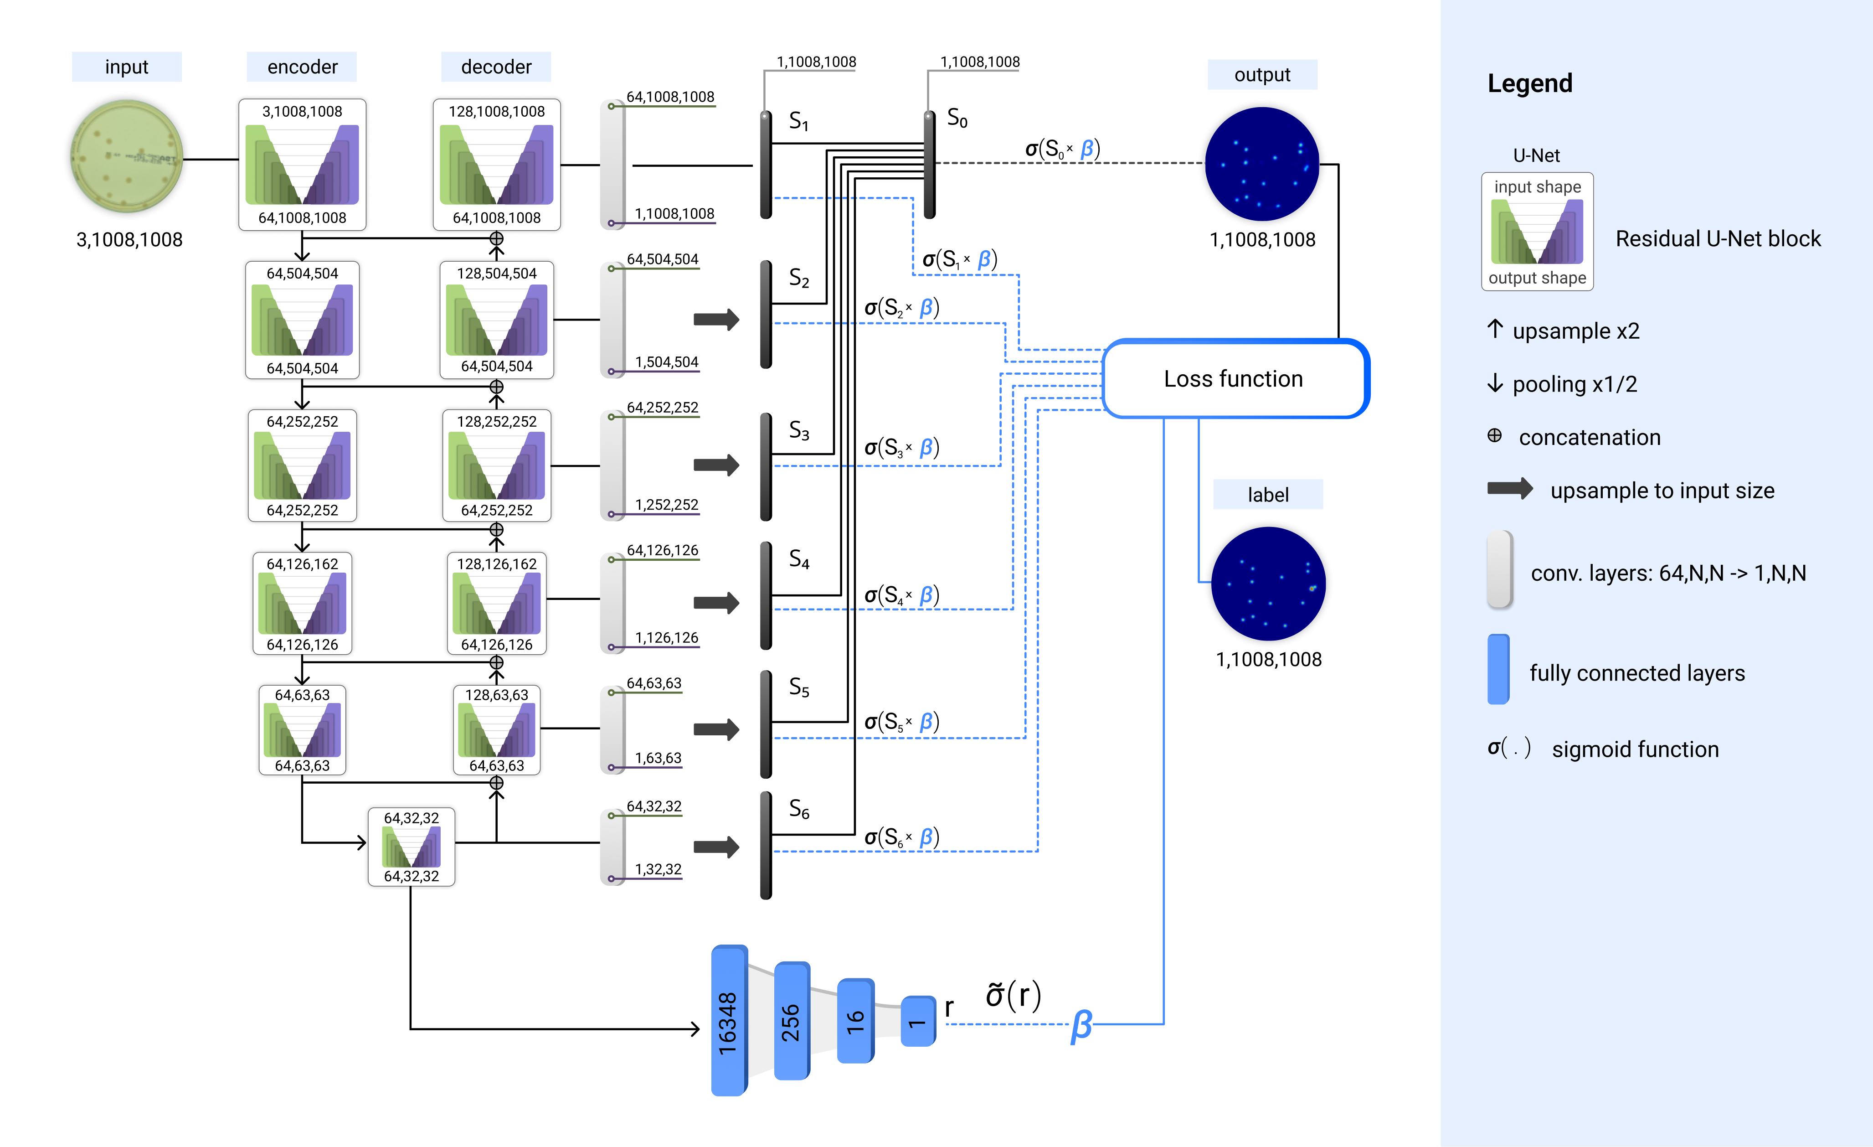Click the output heatmap circle image
The image size is (1873, 1147).
(x=1262, y=164)
